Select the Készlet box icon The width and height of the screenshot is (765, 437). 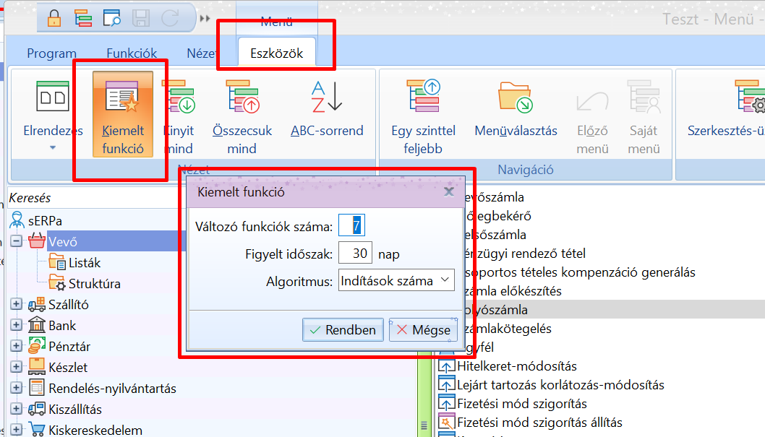tap(37, 366)
